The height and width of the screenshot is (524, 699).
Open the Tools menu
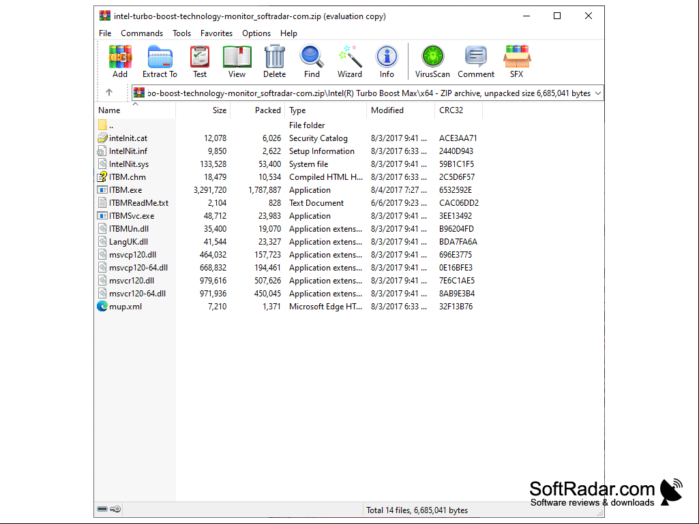pos(181,33)
